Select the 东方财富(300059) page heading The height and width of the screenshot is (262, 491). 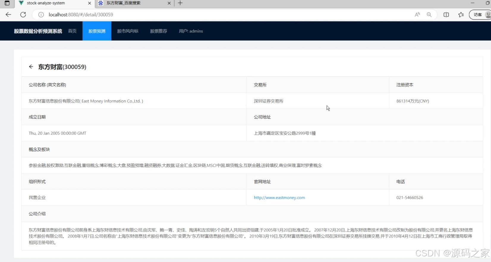click(62, 67)
